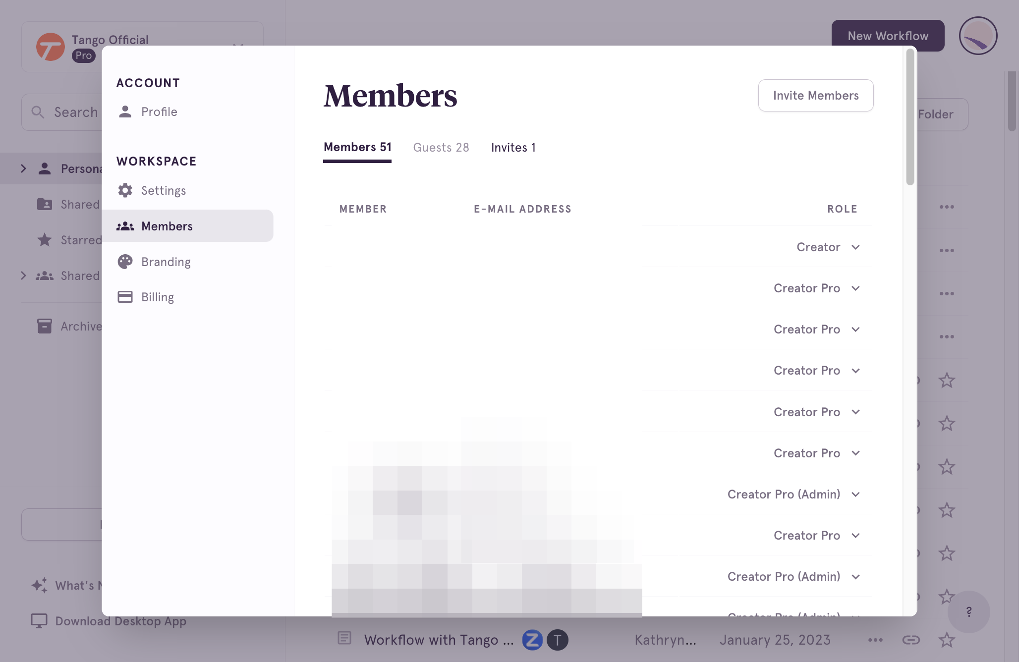Click the Archive box icon in sidebar

45,326
